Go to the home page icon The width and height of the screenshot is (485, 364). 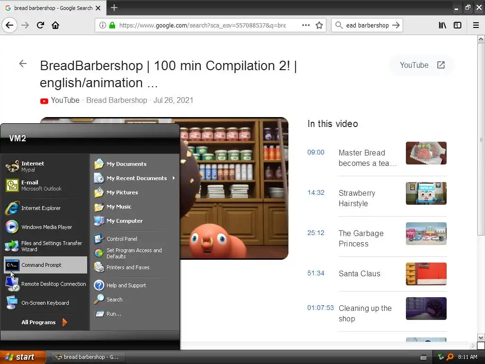pos(55,25)
